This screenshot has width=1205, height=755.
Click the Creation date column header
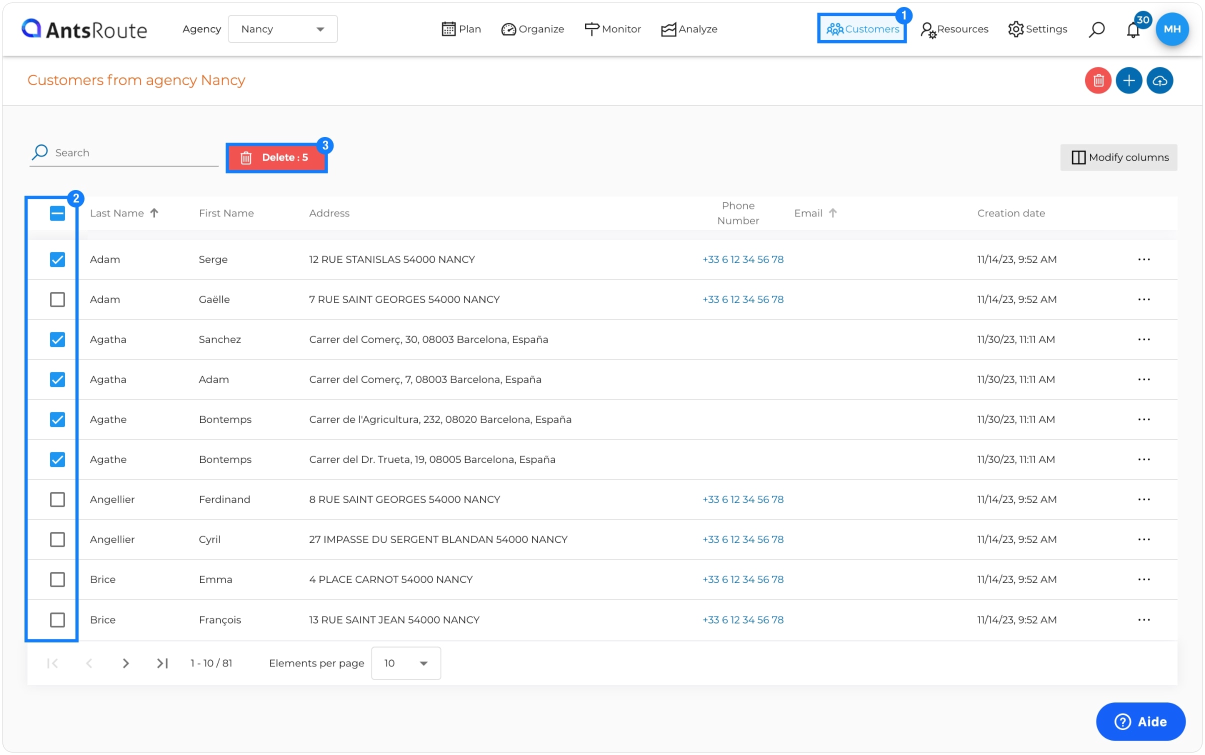pyautogui.click(x=1011, y=213)
